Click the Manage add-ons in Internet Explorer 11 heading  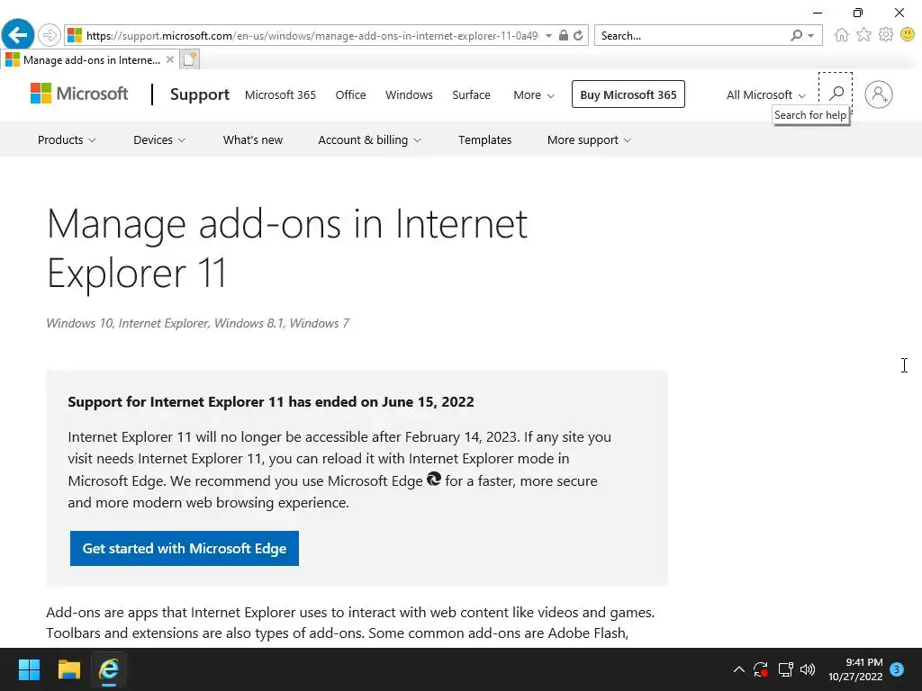pyautogui.click(x=287, y=248)
